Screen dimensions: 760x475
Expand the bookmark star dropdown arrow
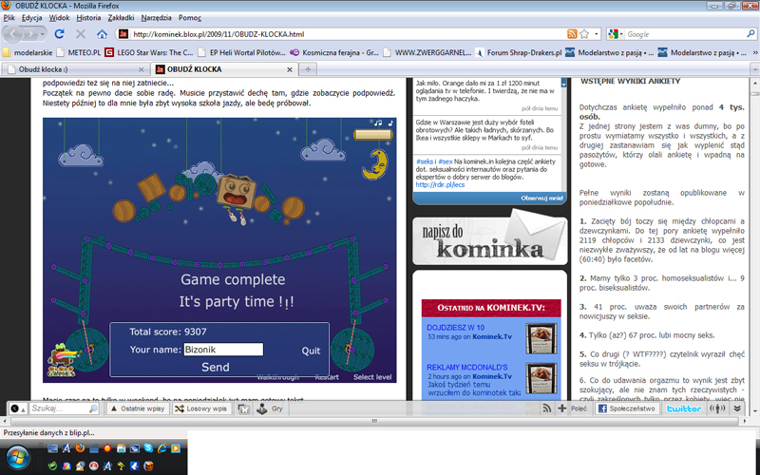point(597,34)
